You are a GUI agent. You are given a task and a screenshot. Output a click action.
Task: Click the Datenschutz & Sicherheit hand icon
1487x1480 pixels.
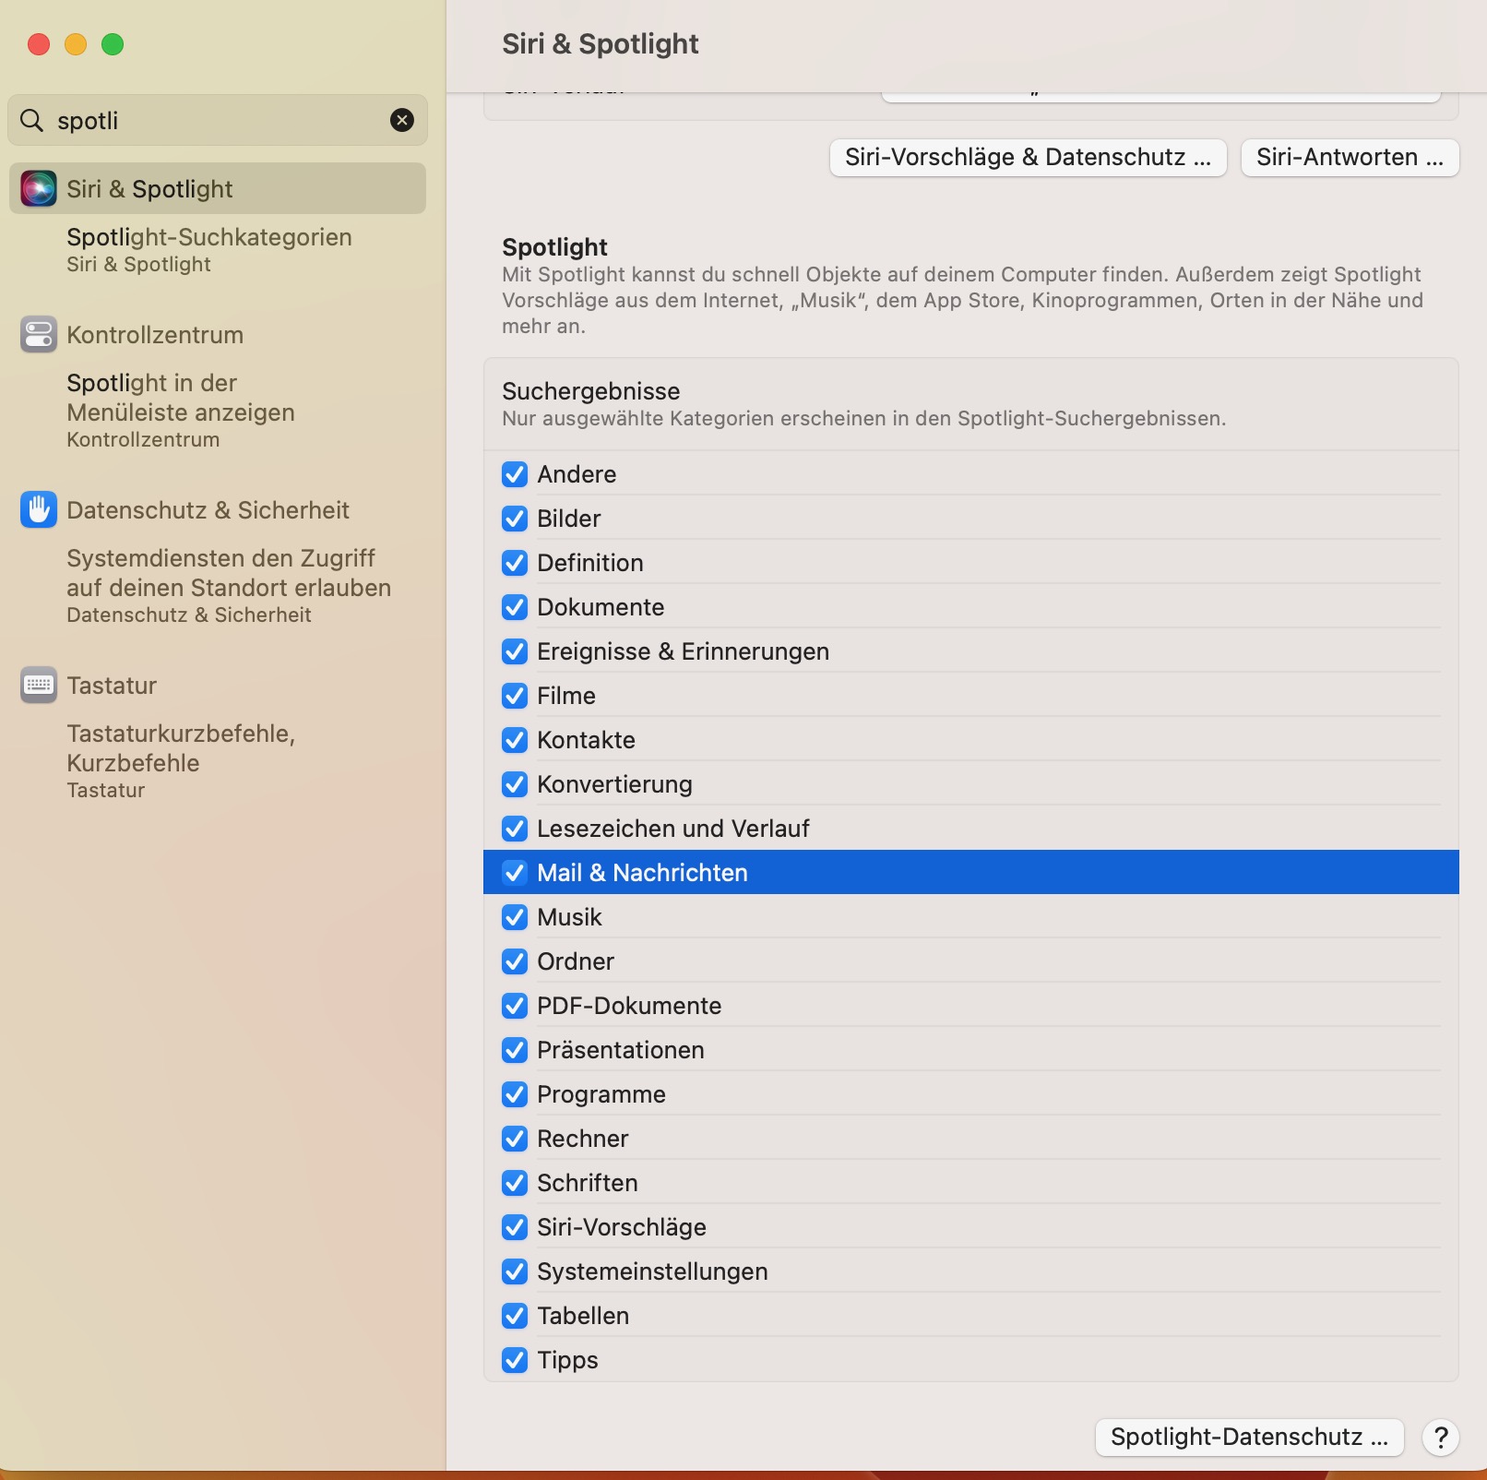[39, 509]
